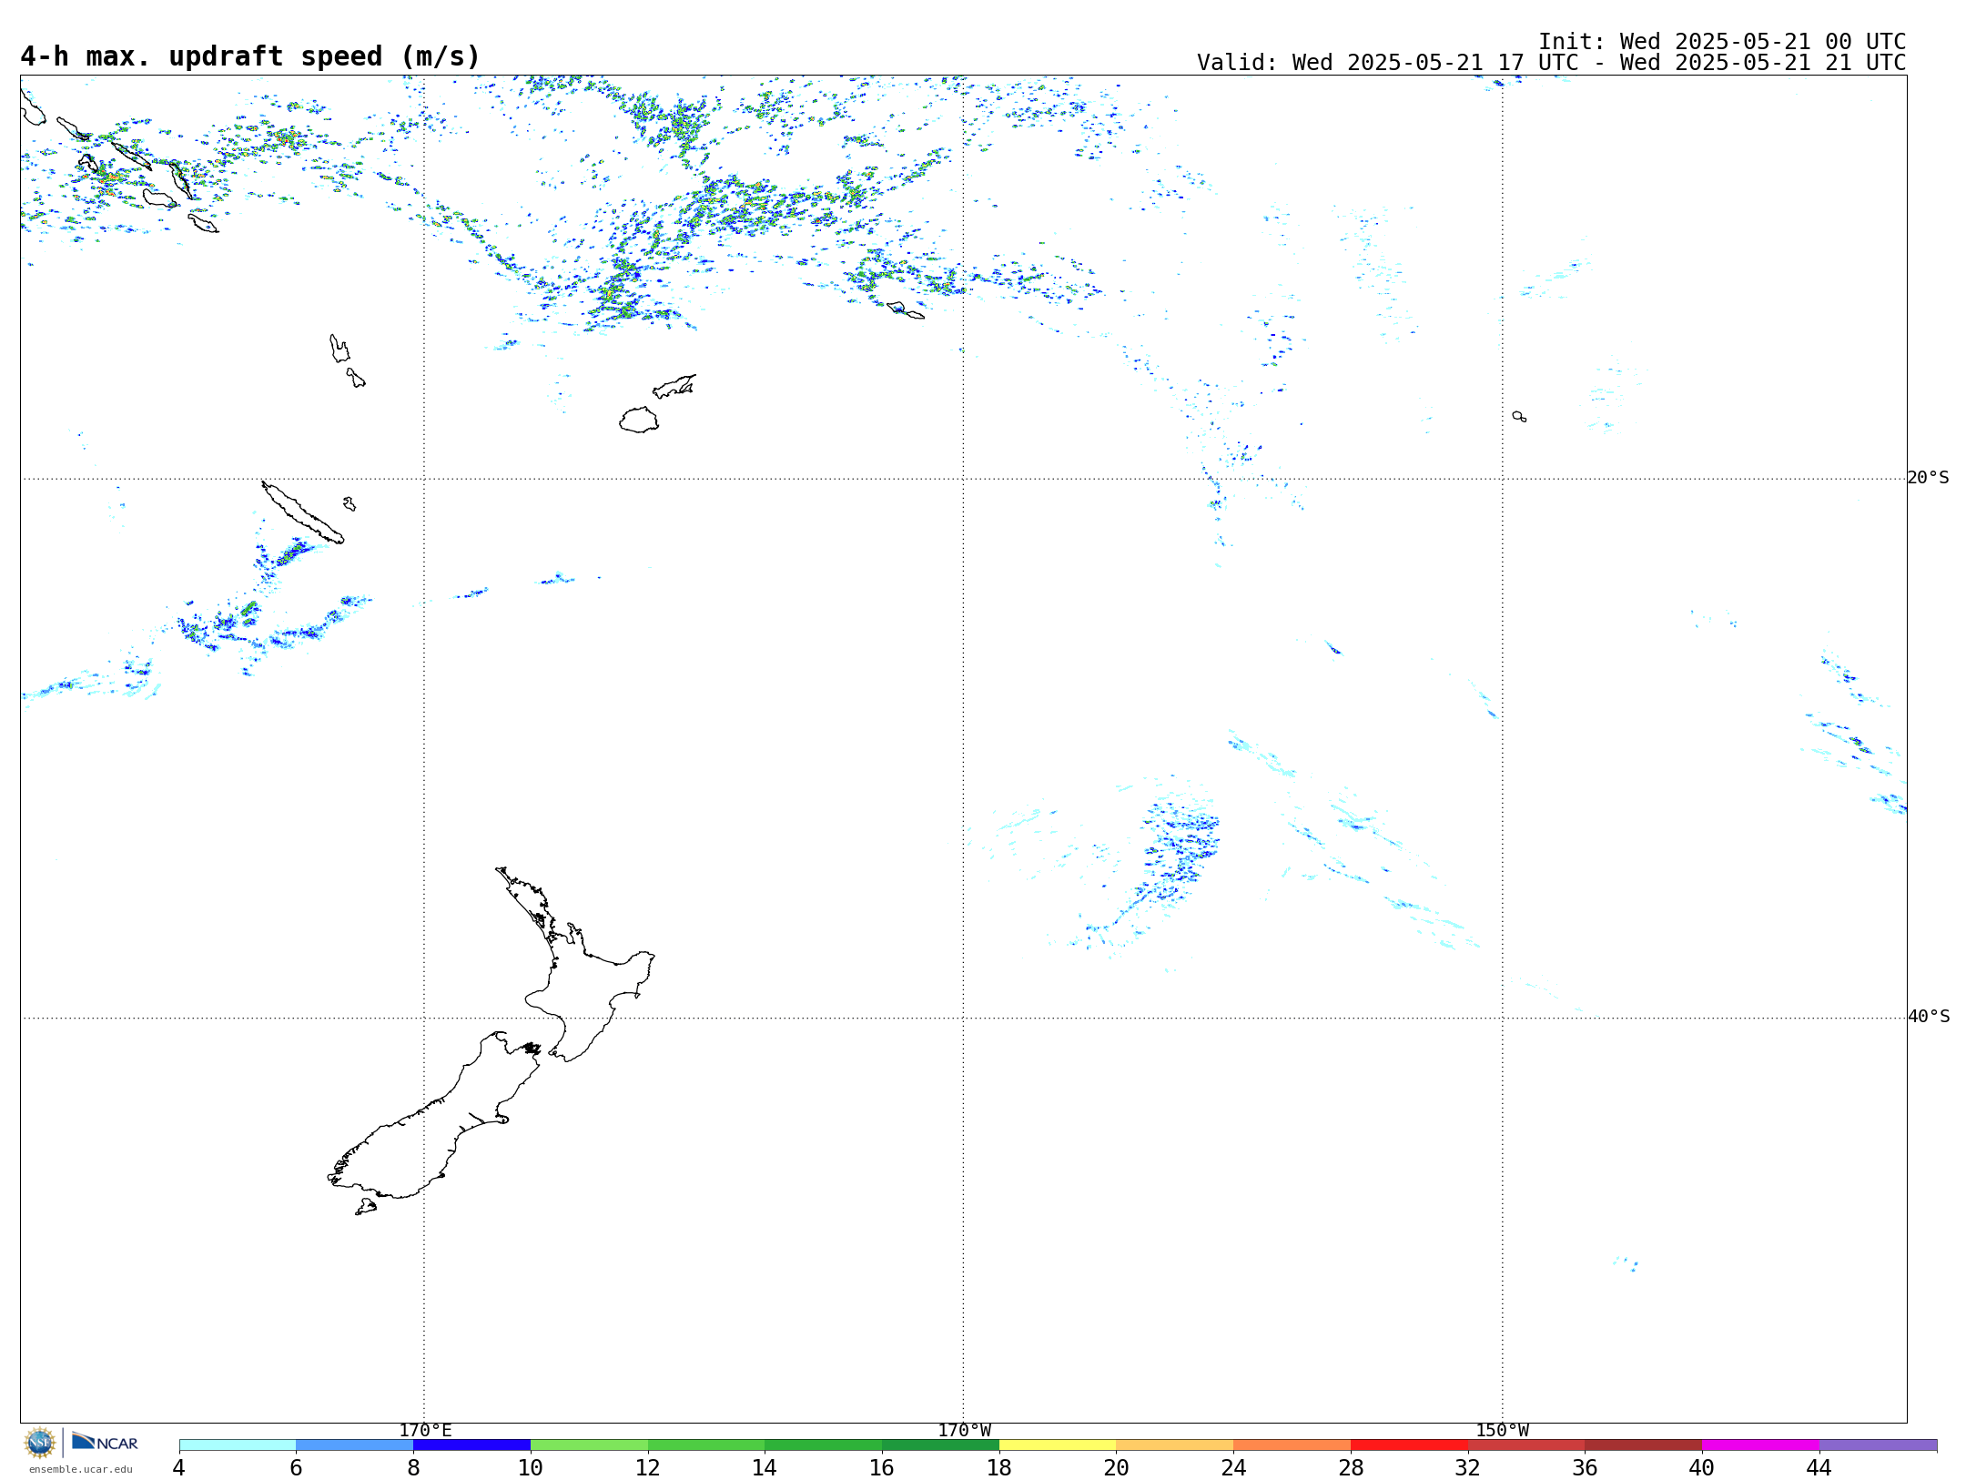Select the green 14–16 colorbar segment
Screen dimensions: 1966x1480
[824, 1445]
